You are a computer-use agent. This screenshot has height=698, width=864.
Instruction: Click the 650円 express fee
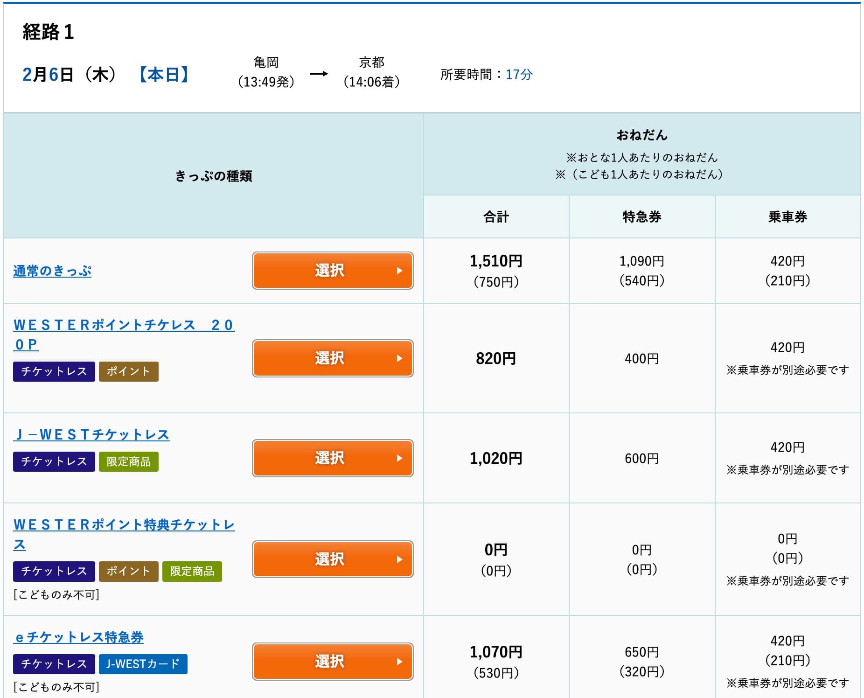(x=642, y=652)
